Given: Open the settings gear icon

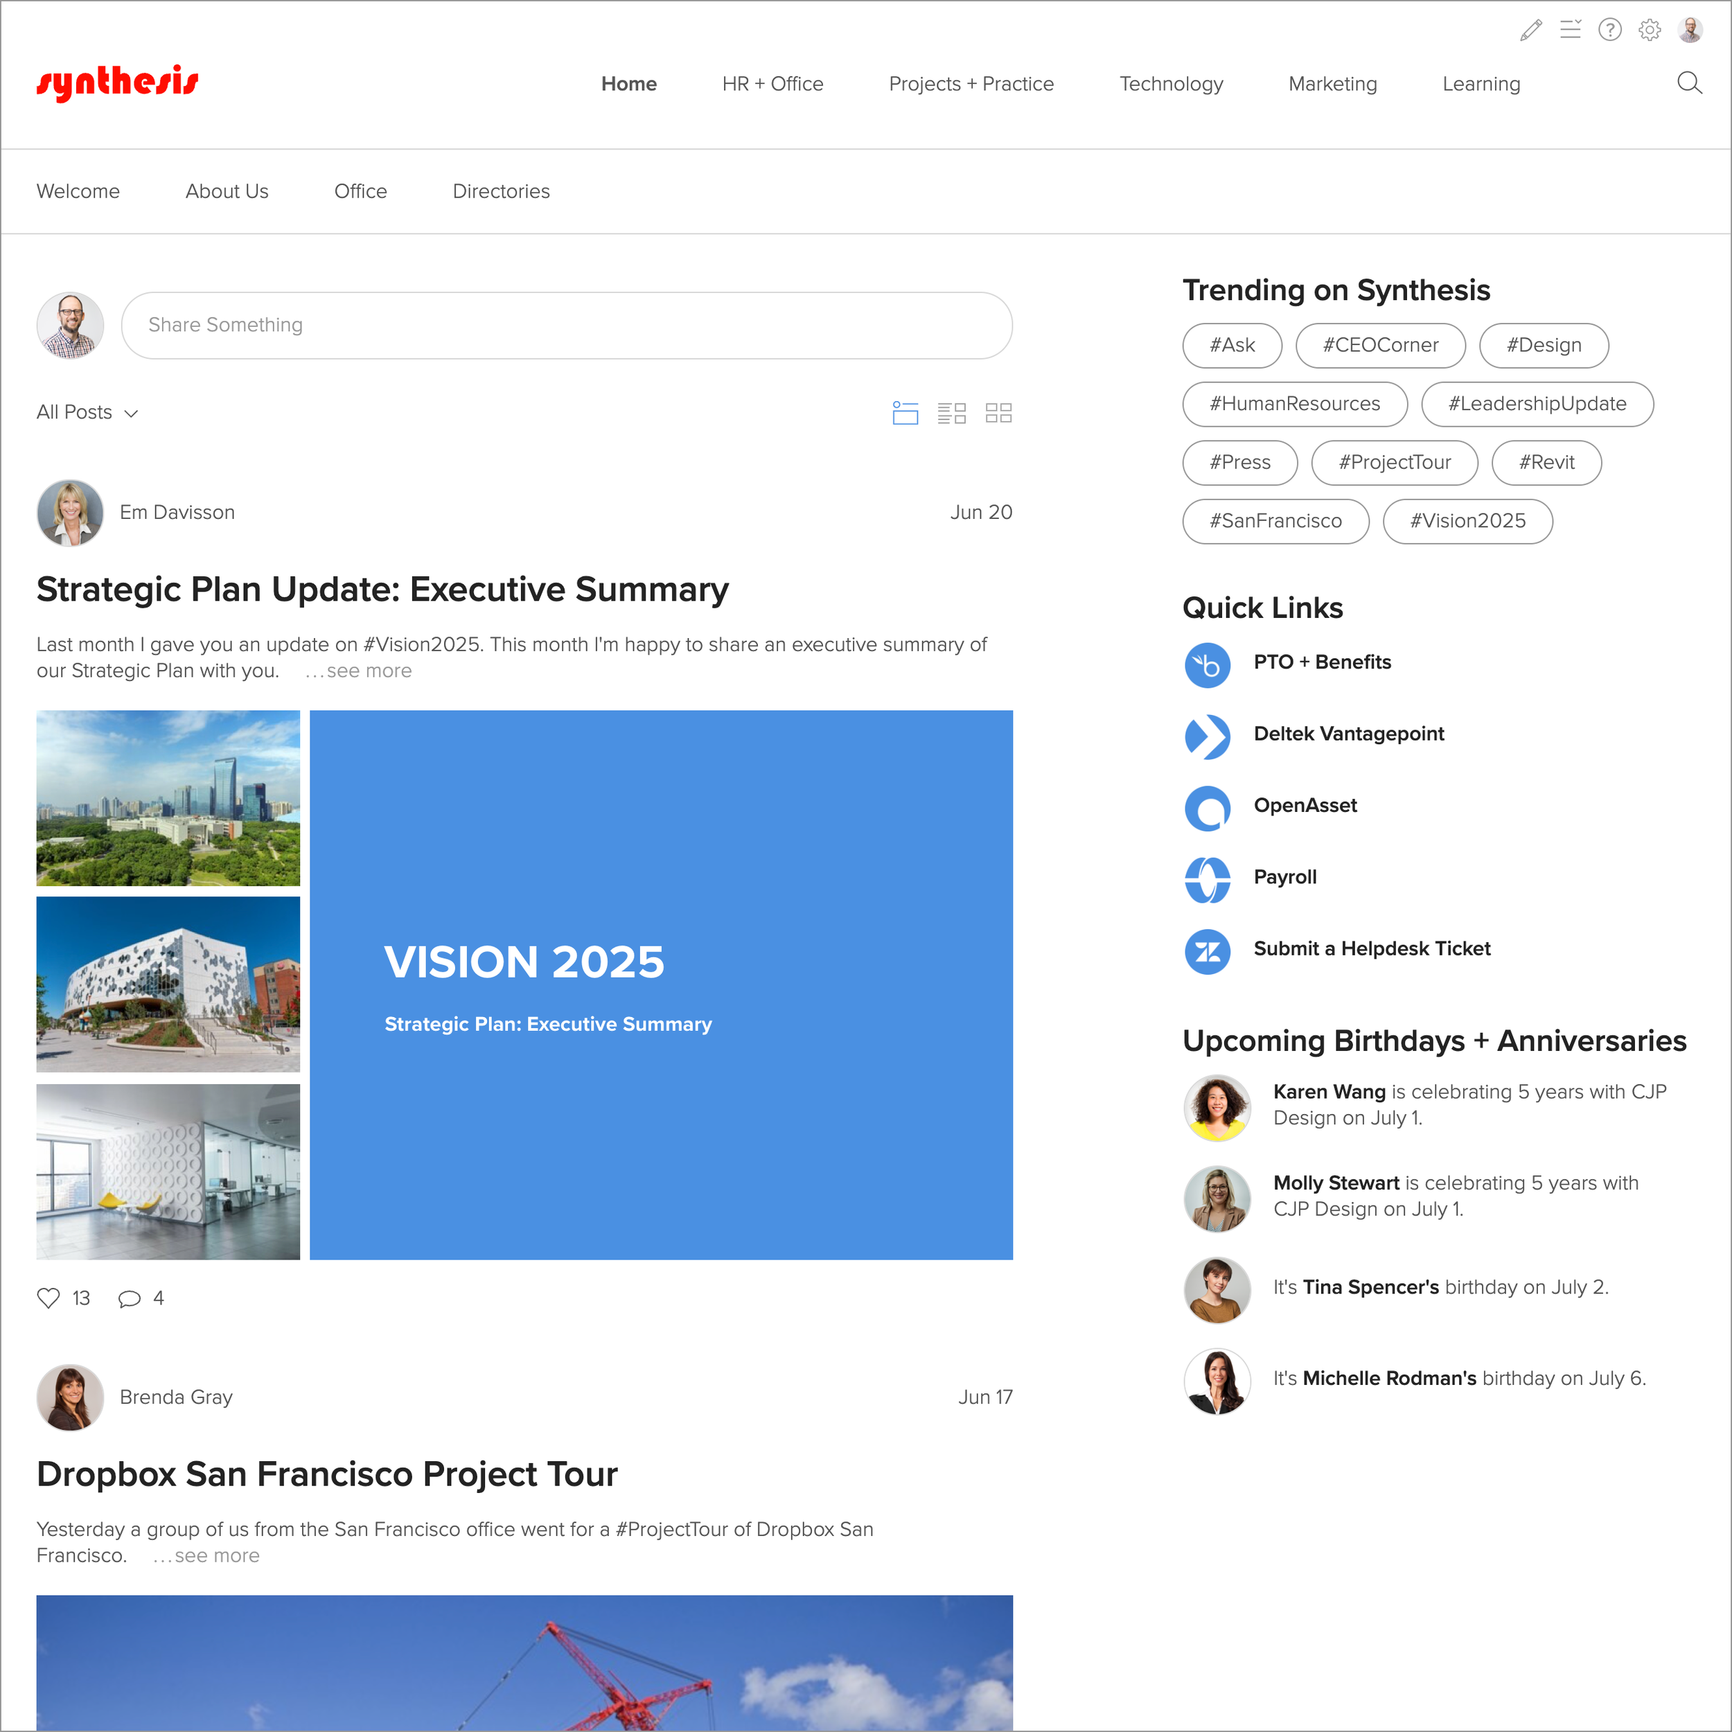Looking at the screenshot, I should [1649, 30].
